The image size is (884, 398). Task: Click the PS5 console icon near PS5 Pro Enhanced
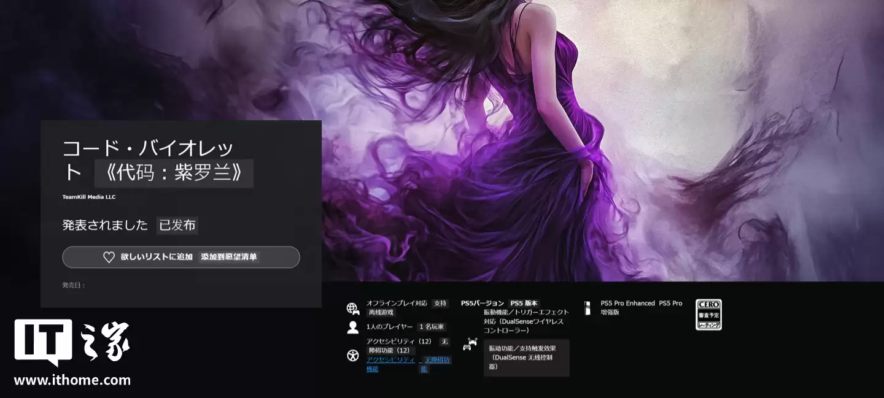(588, 308)
